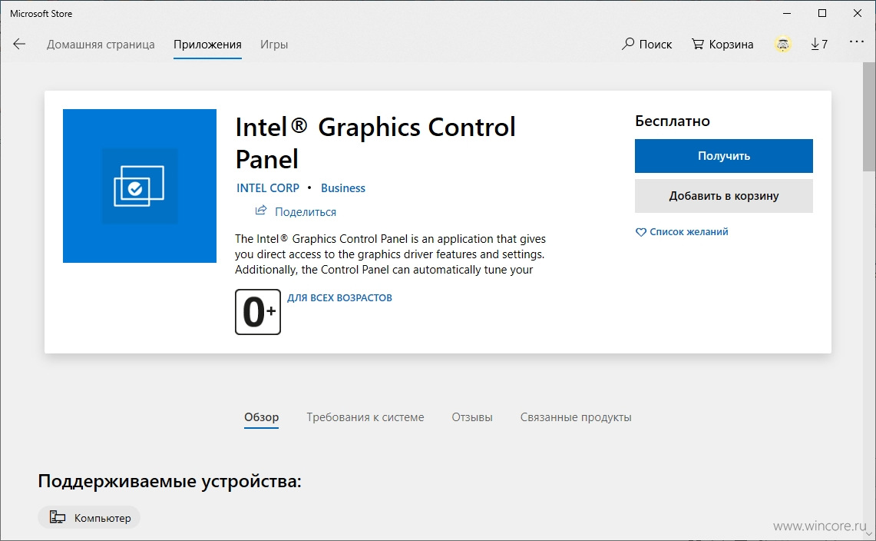
Task: Click the Компьютер device chip
Action: [x=89, y=517]
